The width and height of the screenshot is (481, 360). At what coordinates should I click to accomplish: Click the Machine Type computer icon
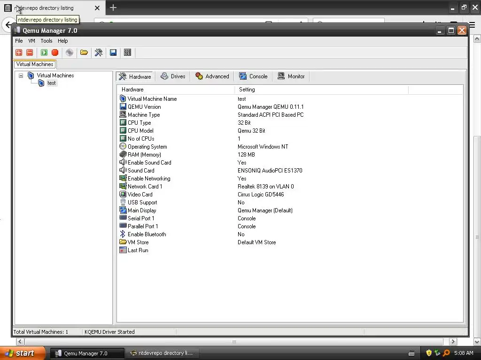click(123, 114)
